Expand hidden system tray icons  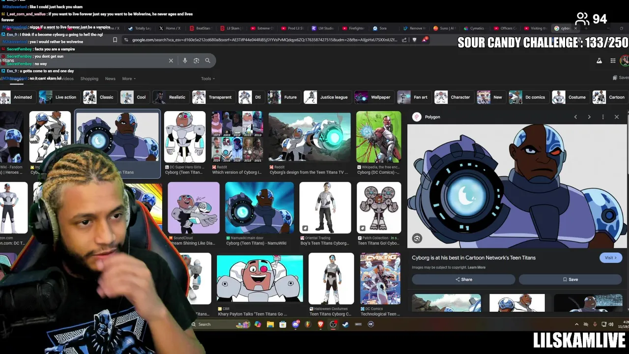pyautogui.click(x=576, y=324)
